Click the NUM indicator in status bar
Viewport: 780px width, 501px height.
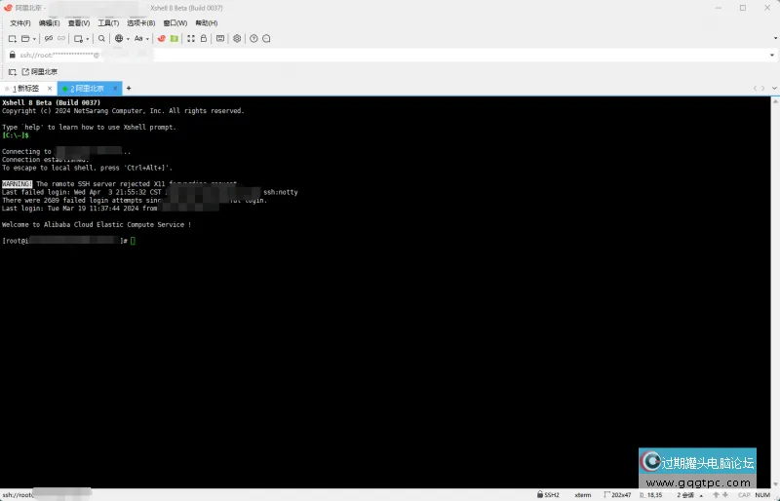tap(762, 495)
